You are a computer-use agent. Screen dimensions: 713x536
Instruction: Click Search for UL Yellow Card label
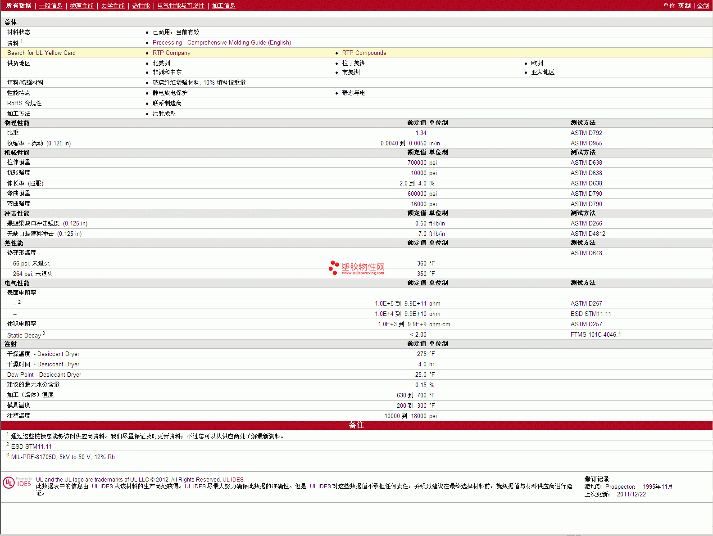point(41,53)
